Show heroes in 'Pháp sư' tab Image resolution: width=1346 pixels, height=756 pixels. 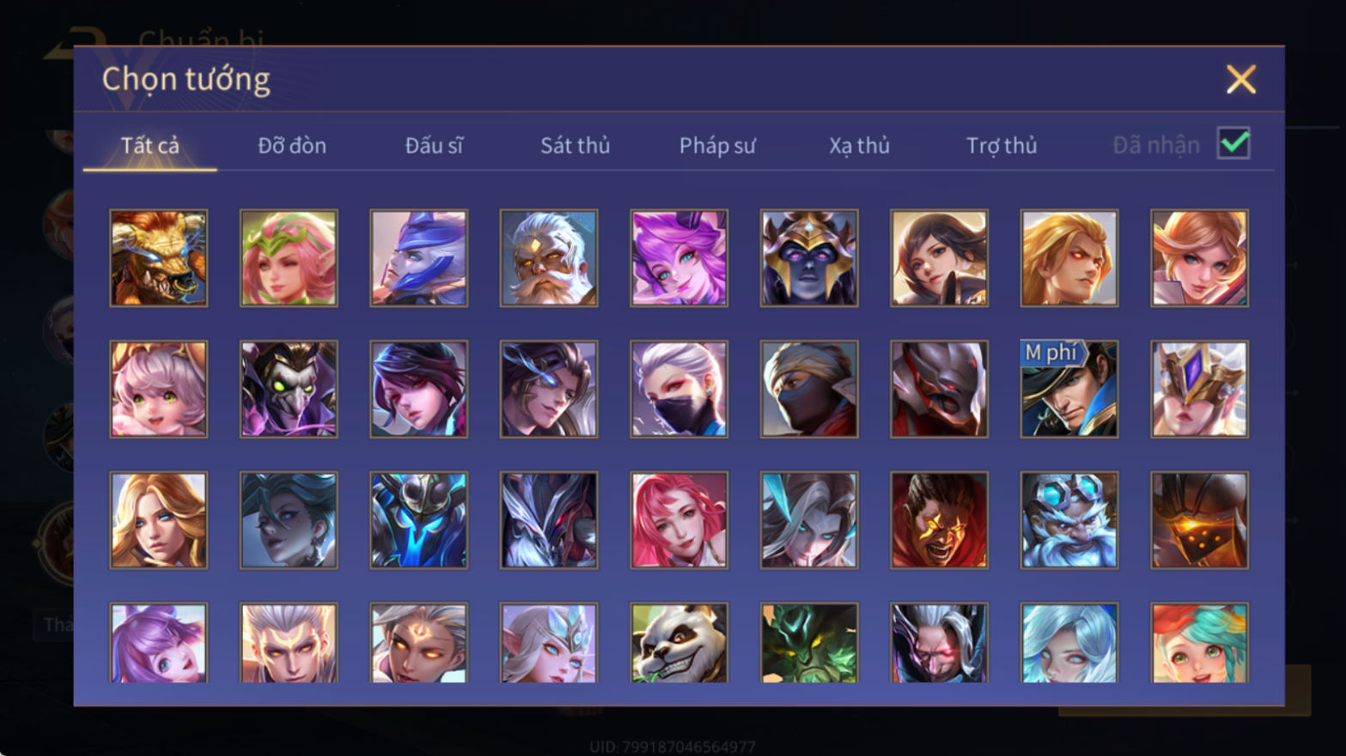[717, 146]
